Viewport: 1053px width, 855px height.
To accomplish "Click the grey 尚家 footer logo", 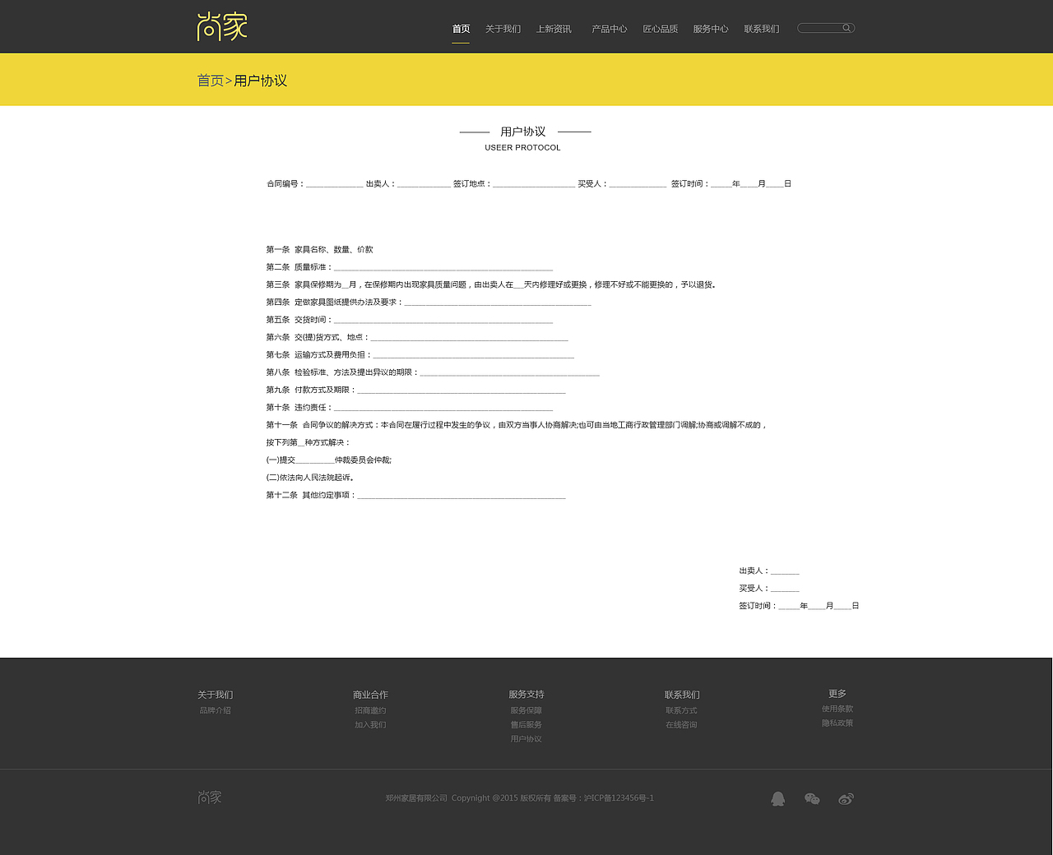I will click(210, 797).
